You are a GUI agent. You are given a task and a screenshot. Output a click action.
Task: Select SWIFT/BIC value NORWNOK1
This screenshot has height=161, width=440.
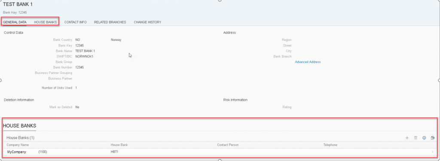pyautogui.click(x=84, y=56)
